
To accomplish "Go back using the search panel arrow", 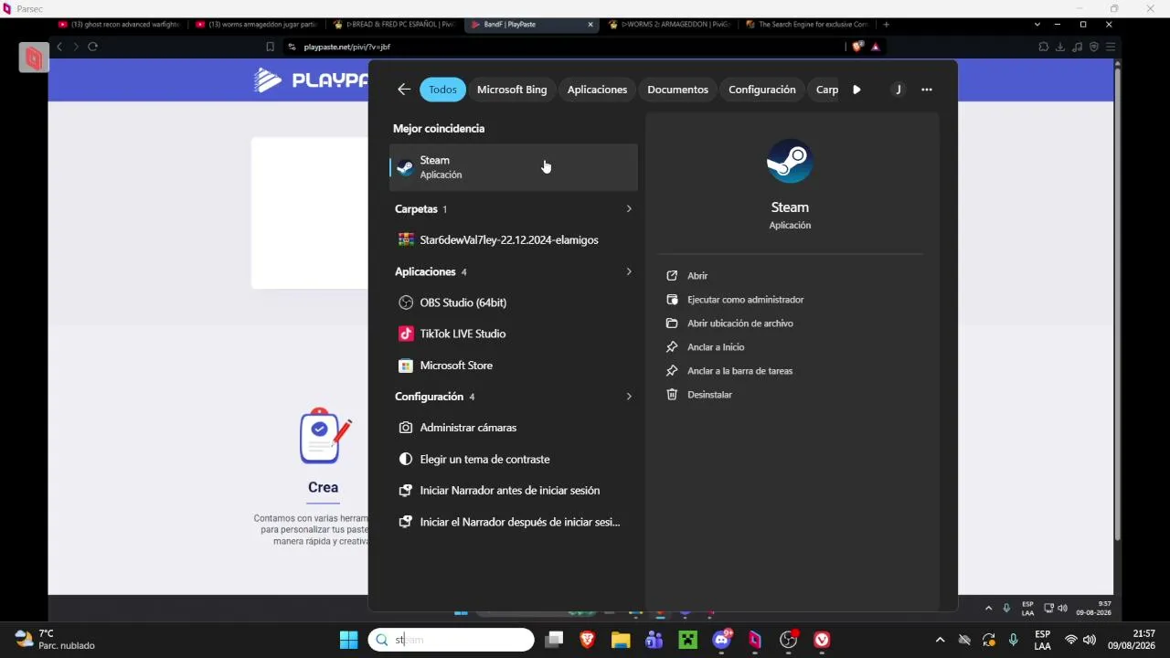I will [404, 90].
